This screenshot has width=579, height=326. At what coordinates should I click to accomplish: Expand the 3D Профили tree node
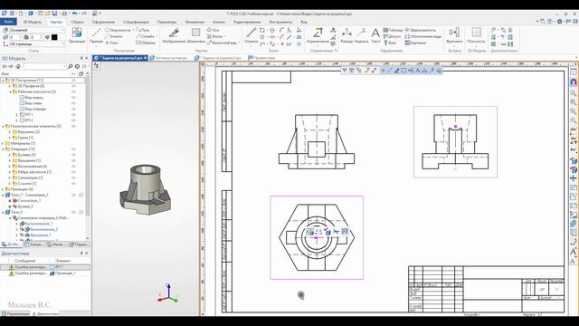pyautogui.click(x=10, y=86)
